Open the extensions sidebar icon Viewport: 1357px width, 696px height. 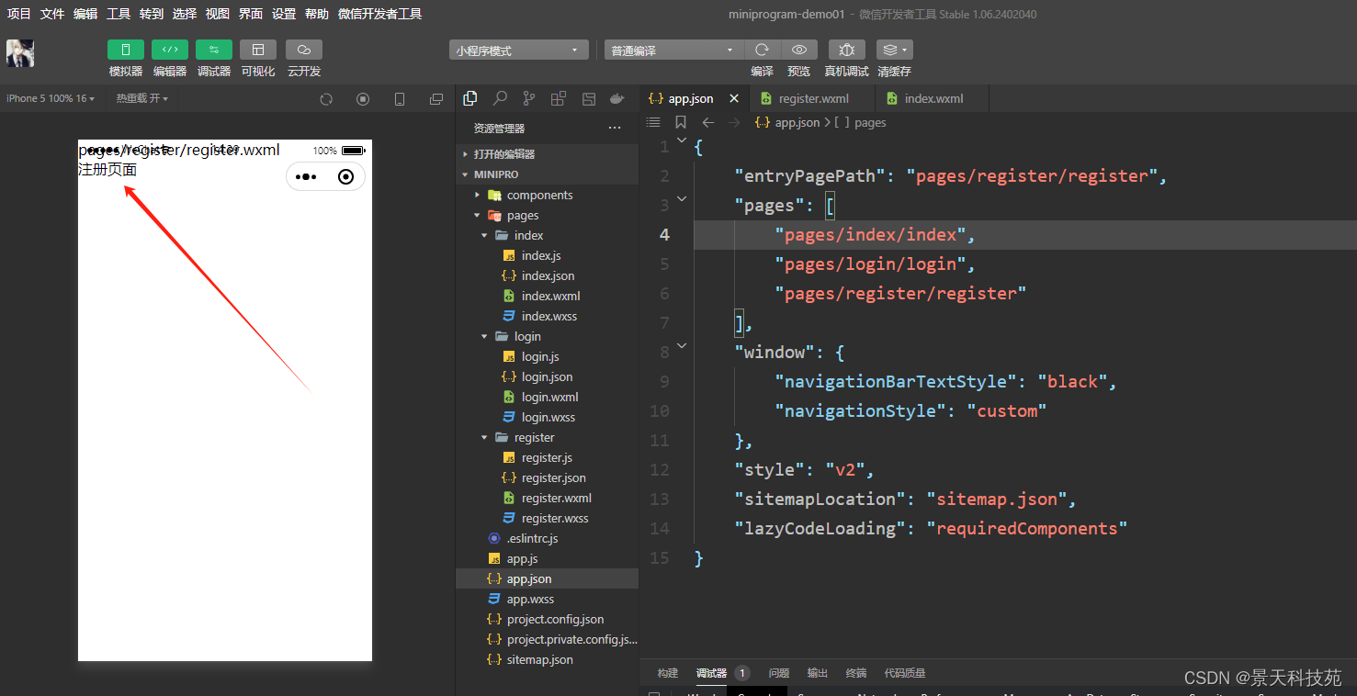point(559,98)
